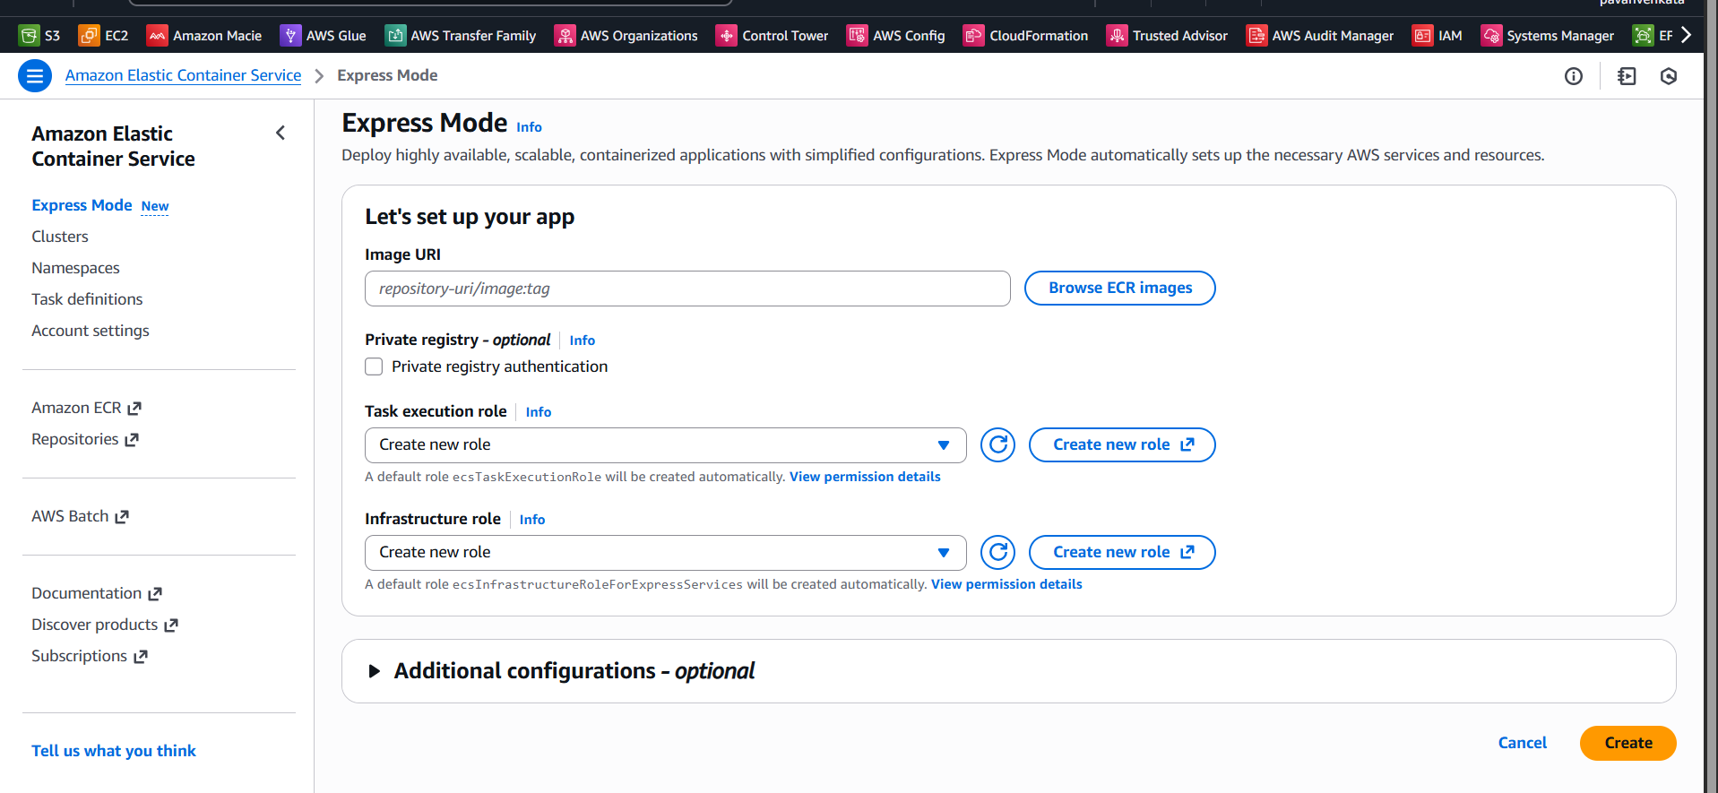This screenshot has width=1718, height=793.
Task: Open the Task execution role dropdown
Action: tap(665, 445)
